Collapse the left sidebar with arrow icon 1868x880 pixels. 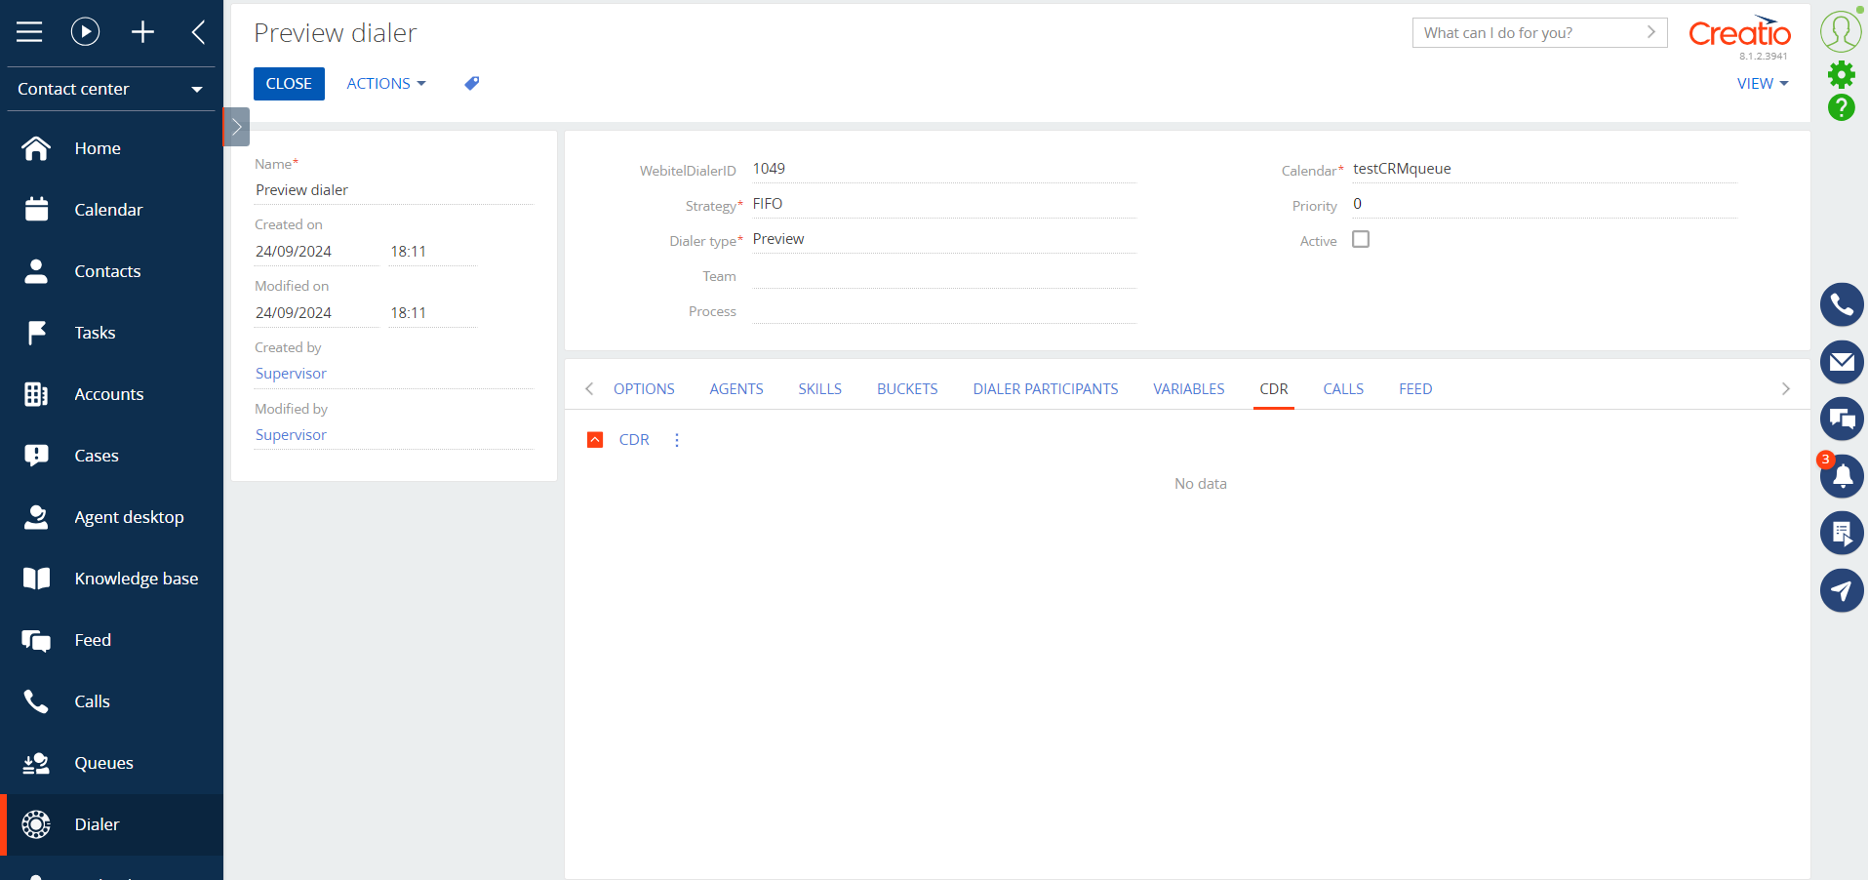click(198, 32)
